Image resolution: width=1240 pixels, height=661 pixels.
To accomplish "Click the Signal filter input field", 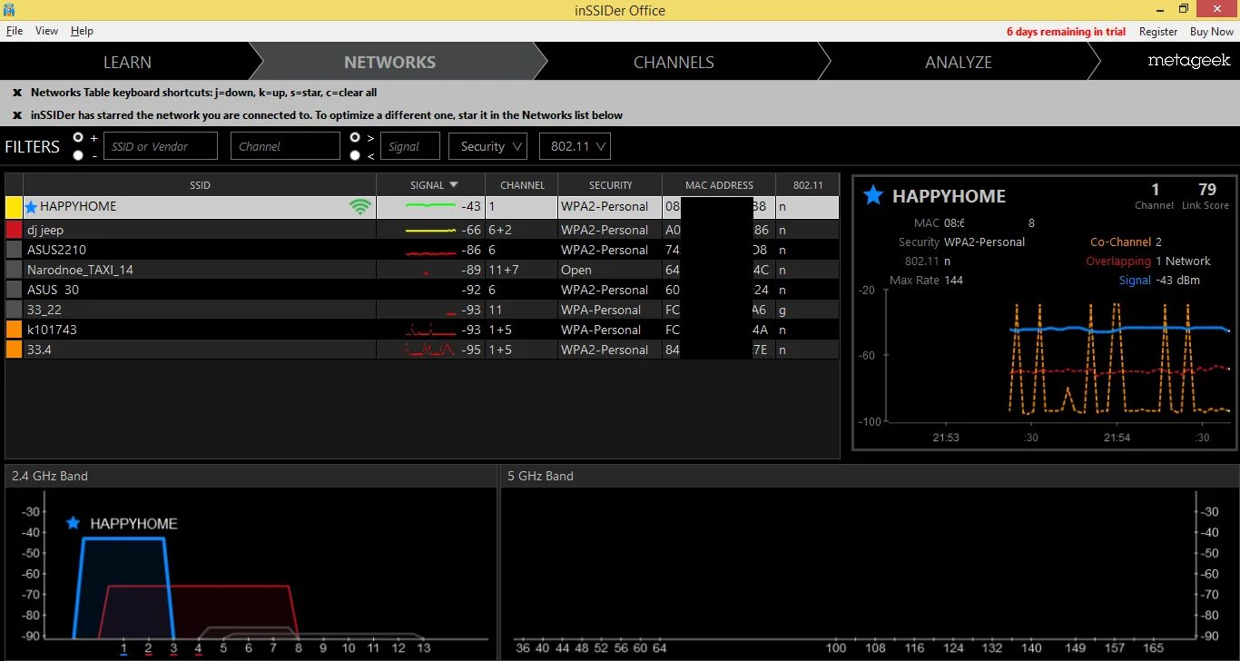I will [x=410, y=146].
